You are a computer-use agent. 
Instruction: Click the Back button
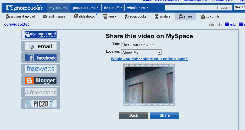[134, 116]
